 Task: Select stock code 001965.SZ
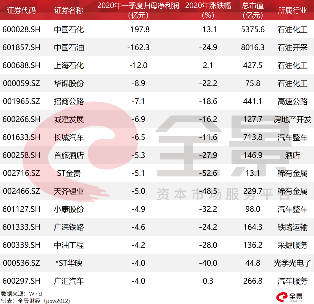pyautogui.click(x=22, y=101)
